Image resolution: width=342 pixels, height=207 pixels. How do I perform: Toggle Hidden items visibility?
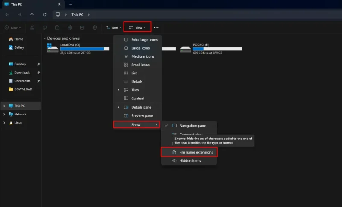189,160
